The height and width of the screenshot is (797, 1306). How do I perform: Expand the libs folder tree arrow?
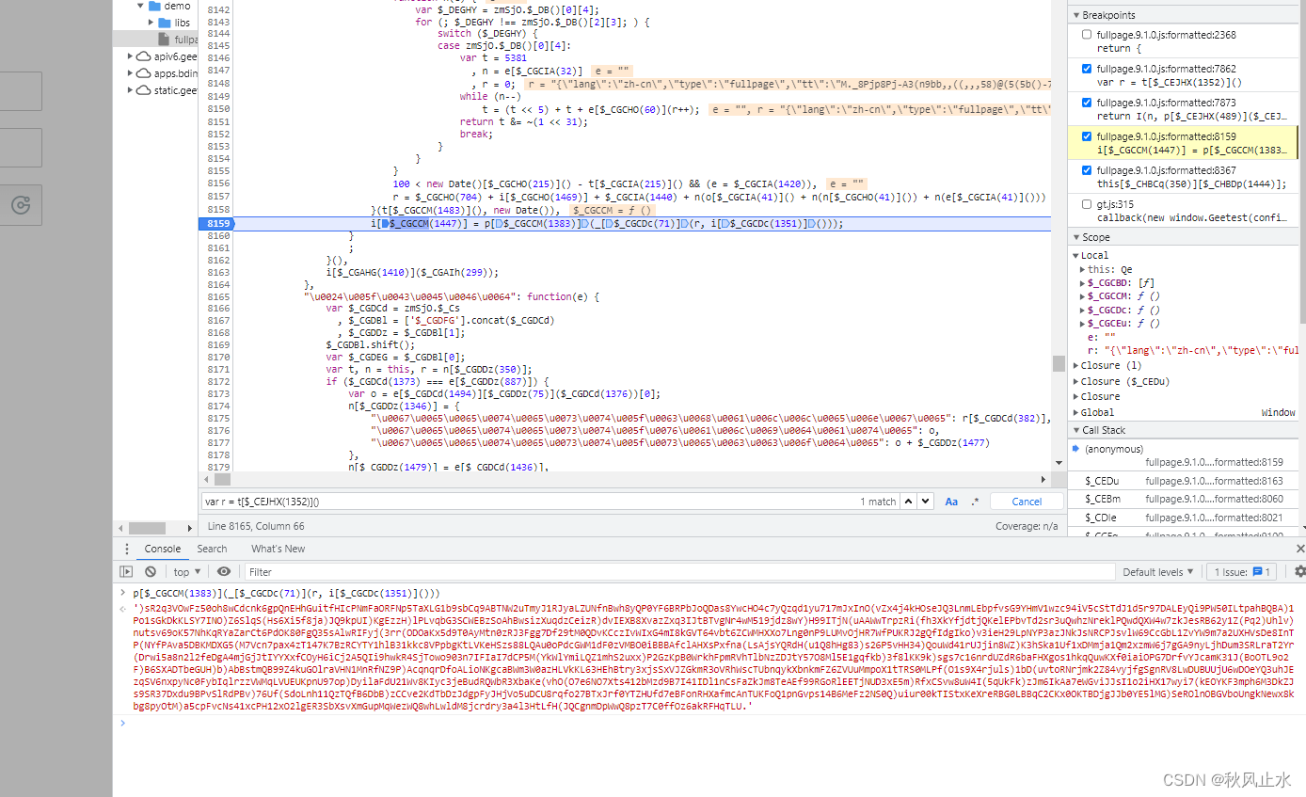151,23
